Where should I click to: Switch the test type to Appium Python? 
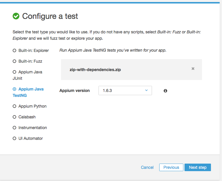pos(15,106)
